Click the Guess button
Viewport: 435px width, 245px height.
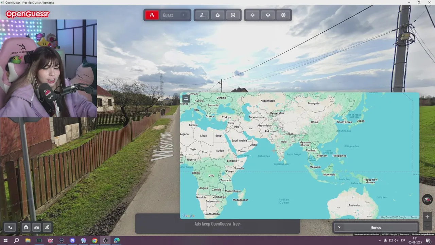click(x=376, y=228)
